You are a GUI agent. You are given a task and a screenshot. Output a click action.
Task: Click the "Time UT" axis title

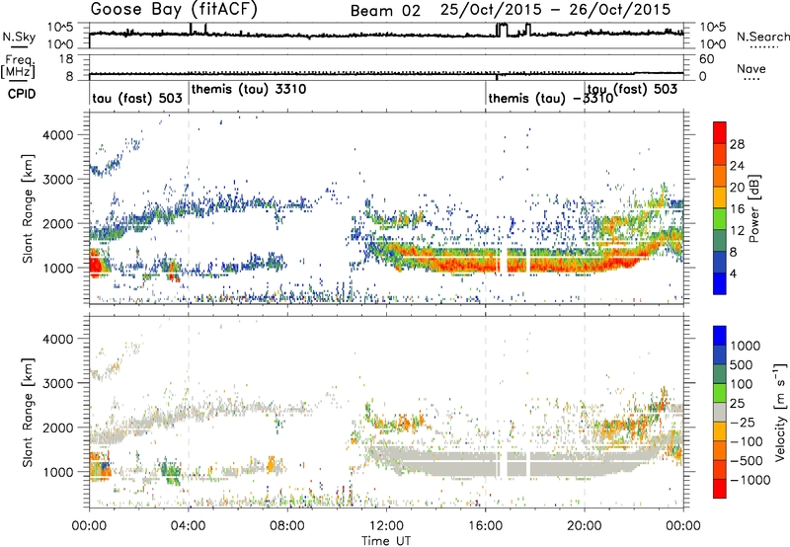386,540
